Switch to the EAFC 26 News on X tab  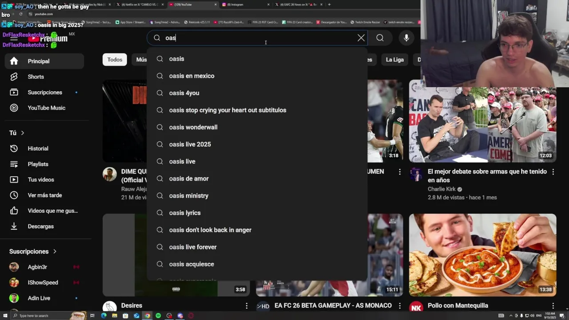(299, 4)
